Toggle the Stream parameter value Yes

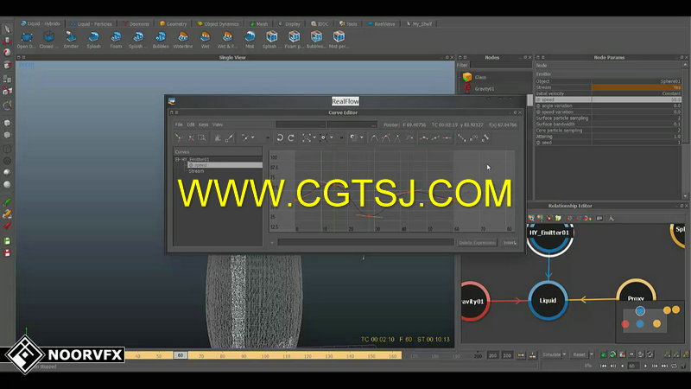(x=637, y=87)
